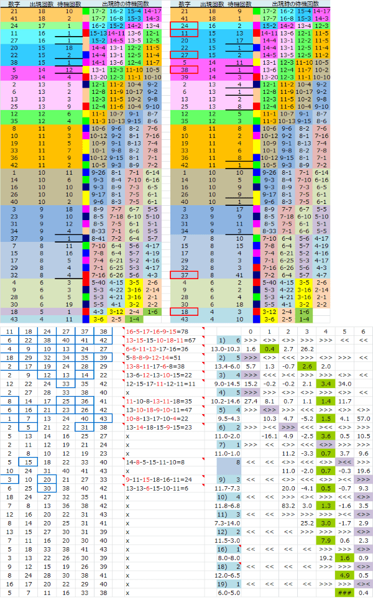Select the green cell showing 2.6
This screenshot has height=605, width=373.
(x=307, y=367)
